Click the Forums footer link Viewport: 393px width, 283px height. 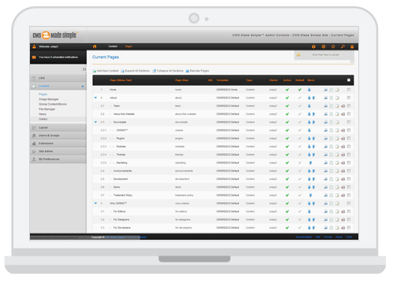point(328,237)
